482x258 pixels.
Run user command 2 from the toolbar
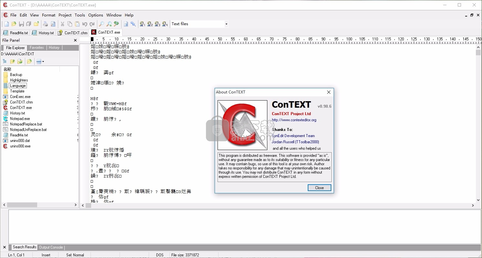pyautogui.click(x=150, y=24)
